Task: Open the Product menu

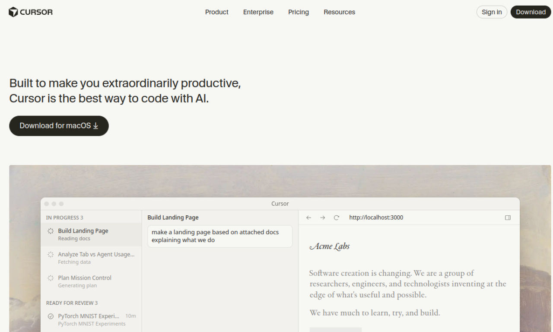Action: coord(216,12)
